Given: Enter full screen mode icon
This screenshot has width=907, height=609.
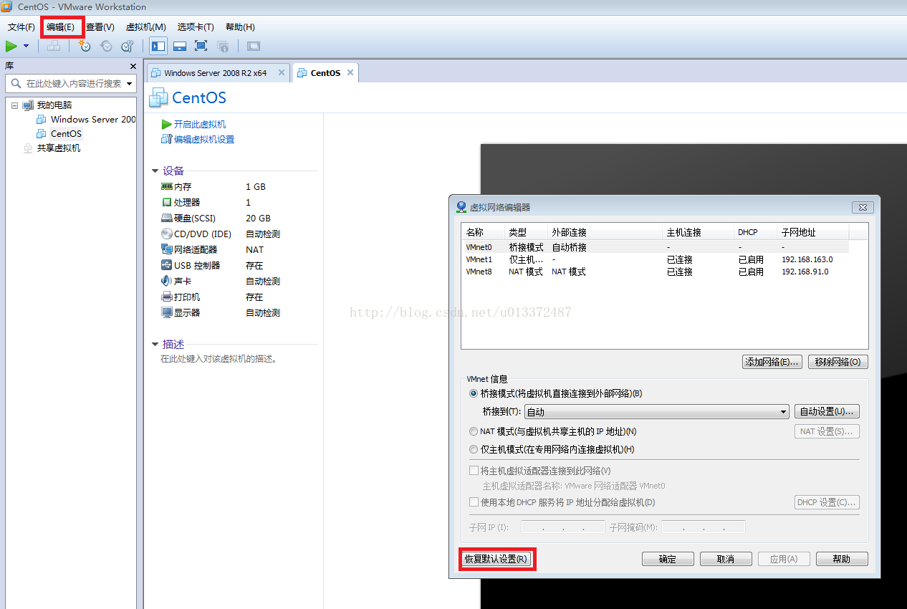Looking at the screenshot, I should pos(201,46).
